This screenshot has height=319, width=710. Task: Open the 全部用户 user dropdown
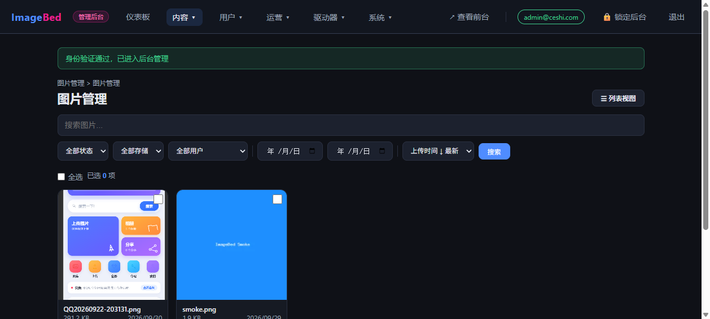(208, 151)
